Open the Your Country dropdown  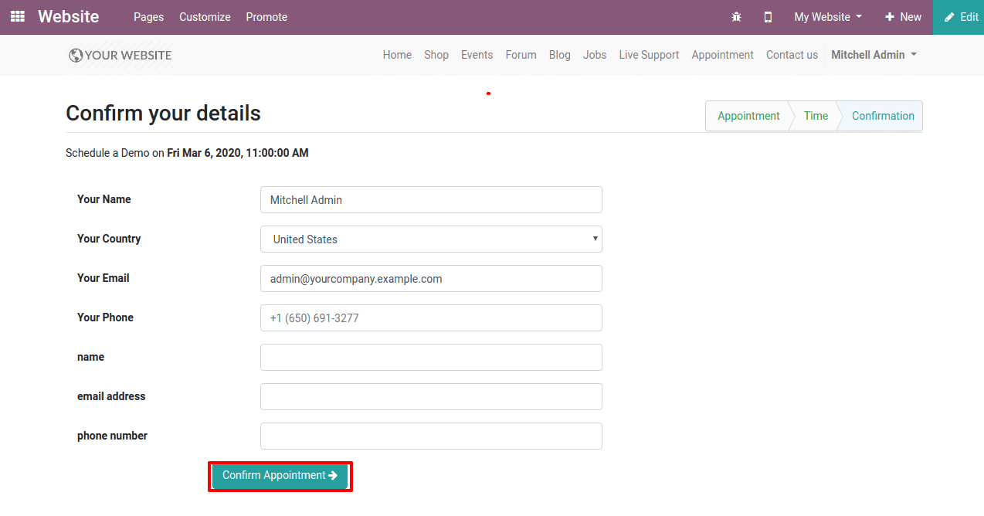[431, 239]
